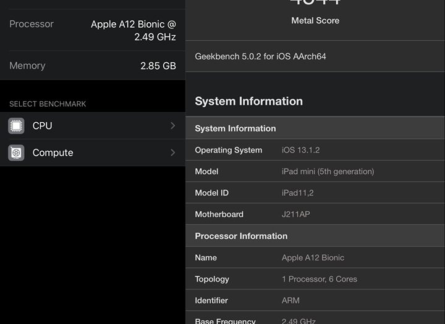
Task: Select the CPU benchmark label
Action: point(42,126)
